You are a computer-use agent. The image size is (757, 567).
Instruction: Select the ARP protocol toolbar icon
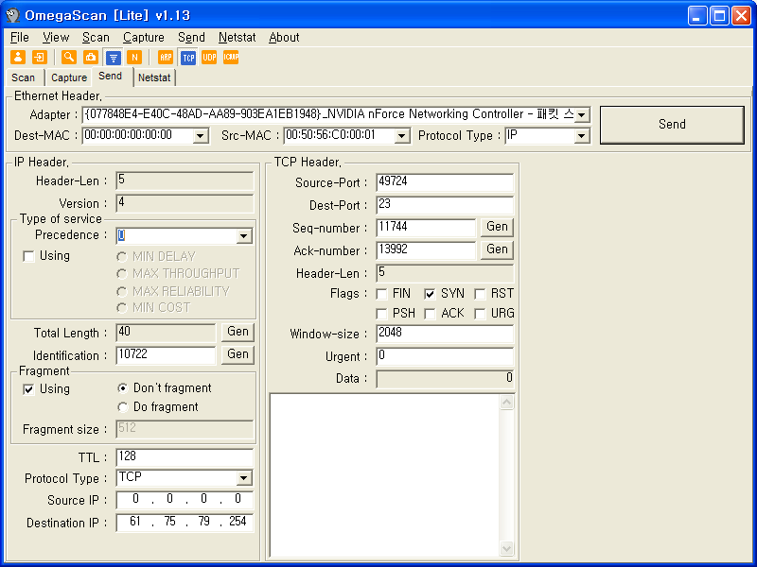pos(166,57)
